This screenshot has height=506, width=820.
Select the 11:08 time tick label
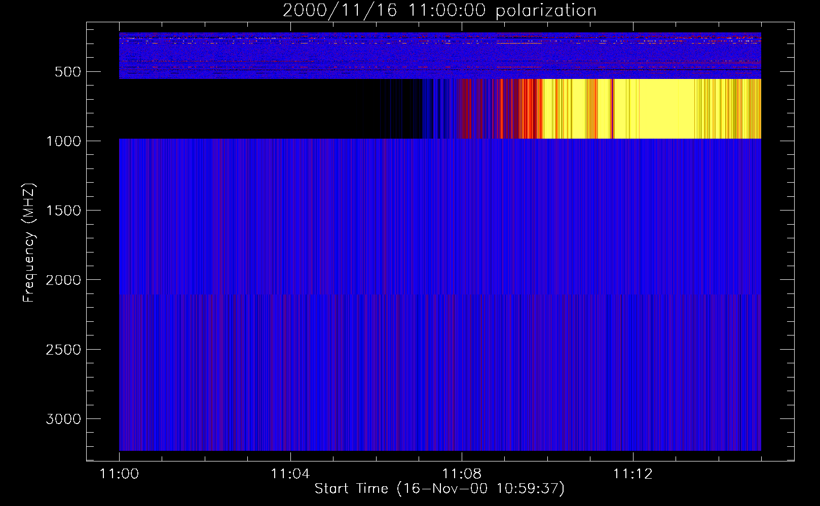(461, 474)
